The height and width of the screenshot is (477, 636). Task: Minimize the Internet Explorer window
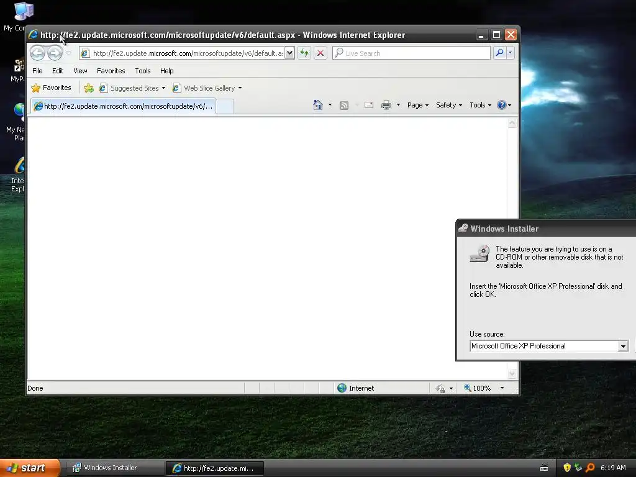point(481,35)
